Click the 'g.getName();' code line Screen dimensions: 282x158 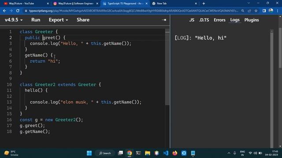(x=35, y=132)
